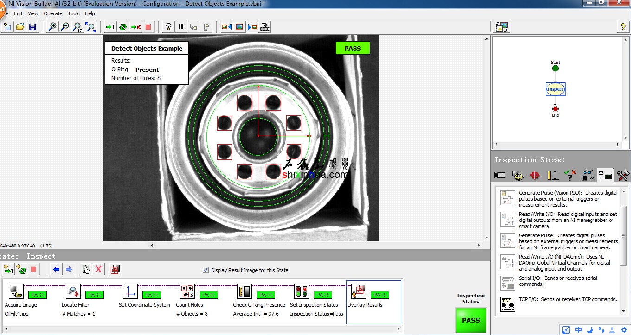Click the light bulb highlight execution icon
This screenshot has height=335, width=631.
pyautogui.click(x=169, y=27)
